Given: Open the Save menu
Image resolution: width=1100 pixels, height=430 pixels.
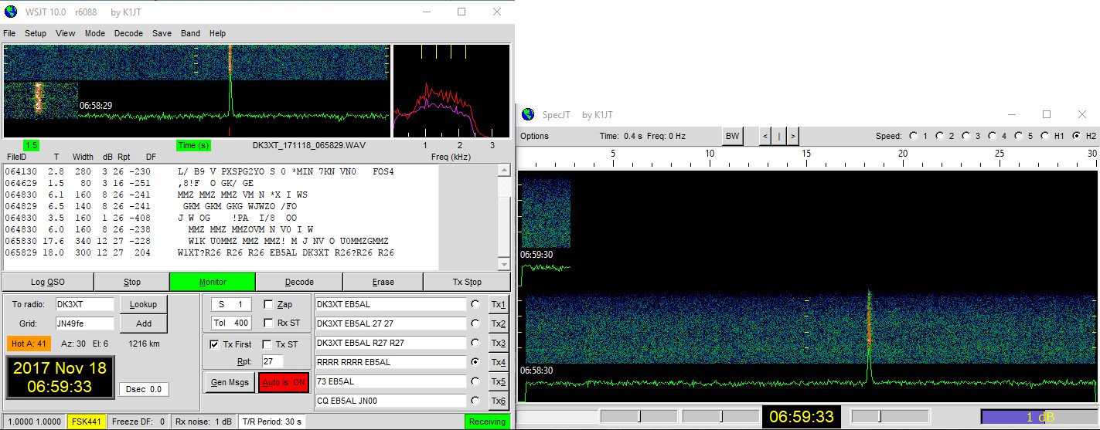Looking at the screenshot, I should [162, 33].
